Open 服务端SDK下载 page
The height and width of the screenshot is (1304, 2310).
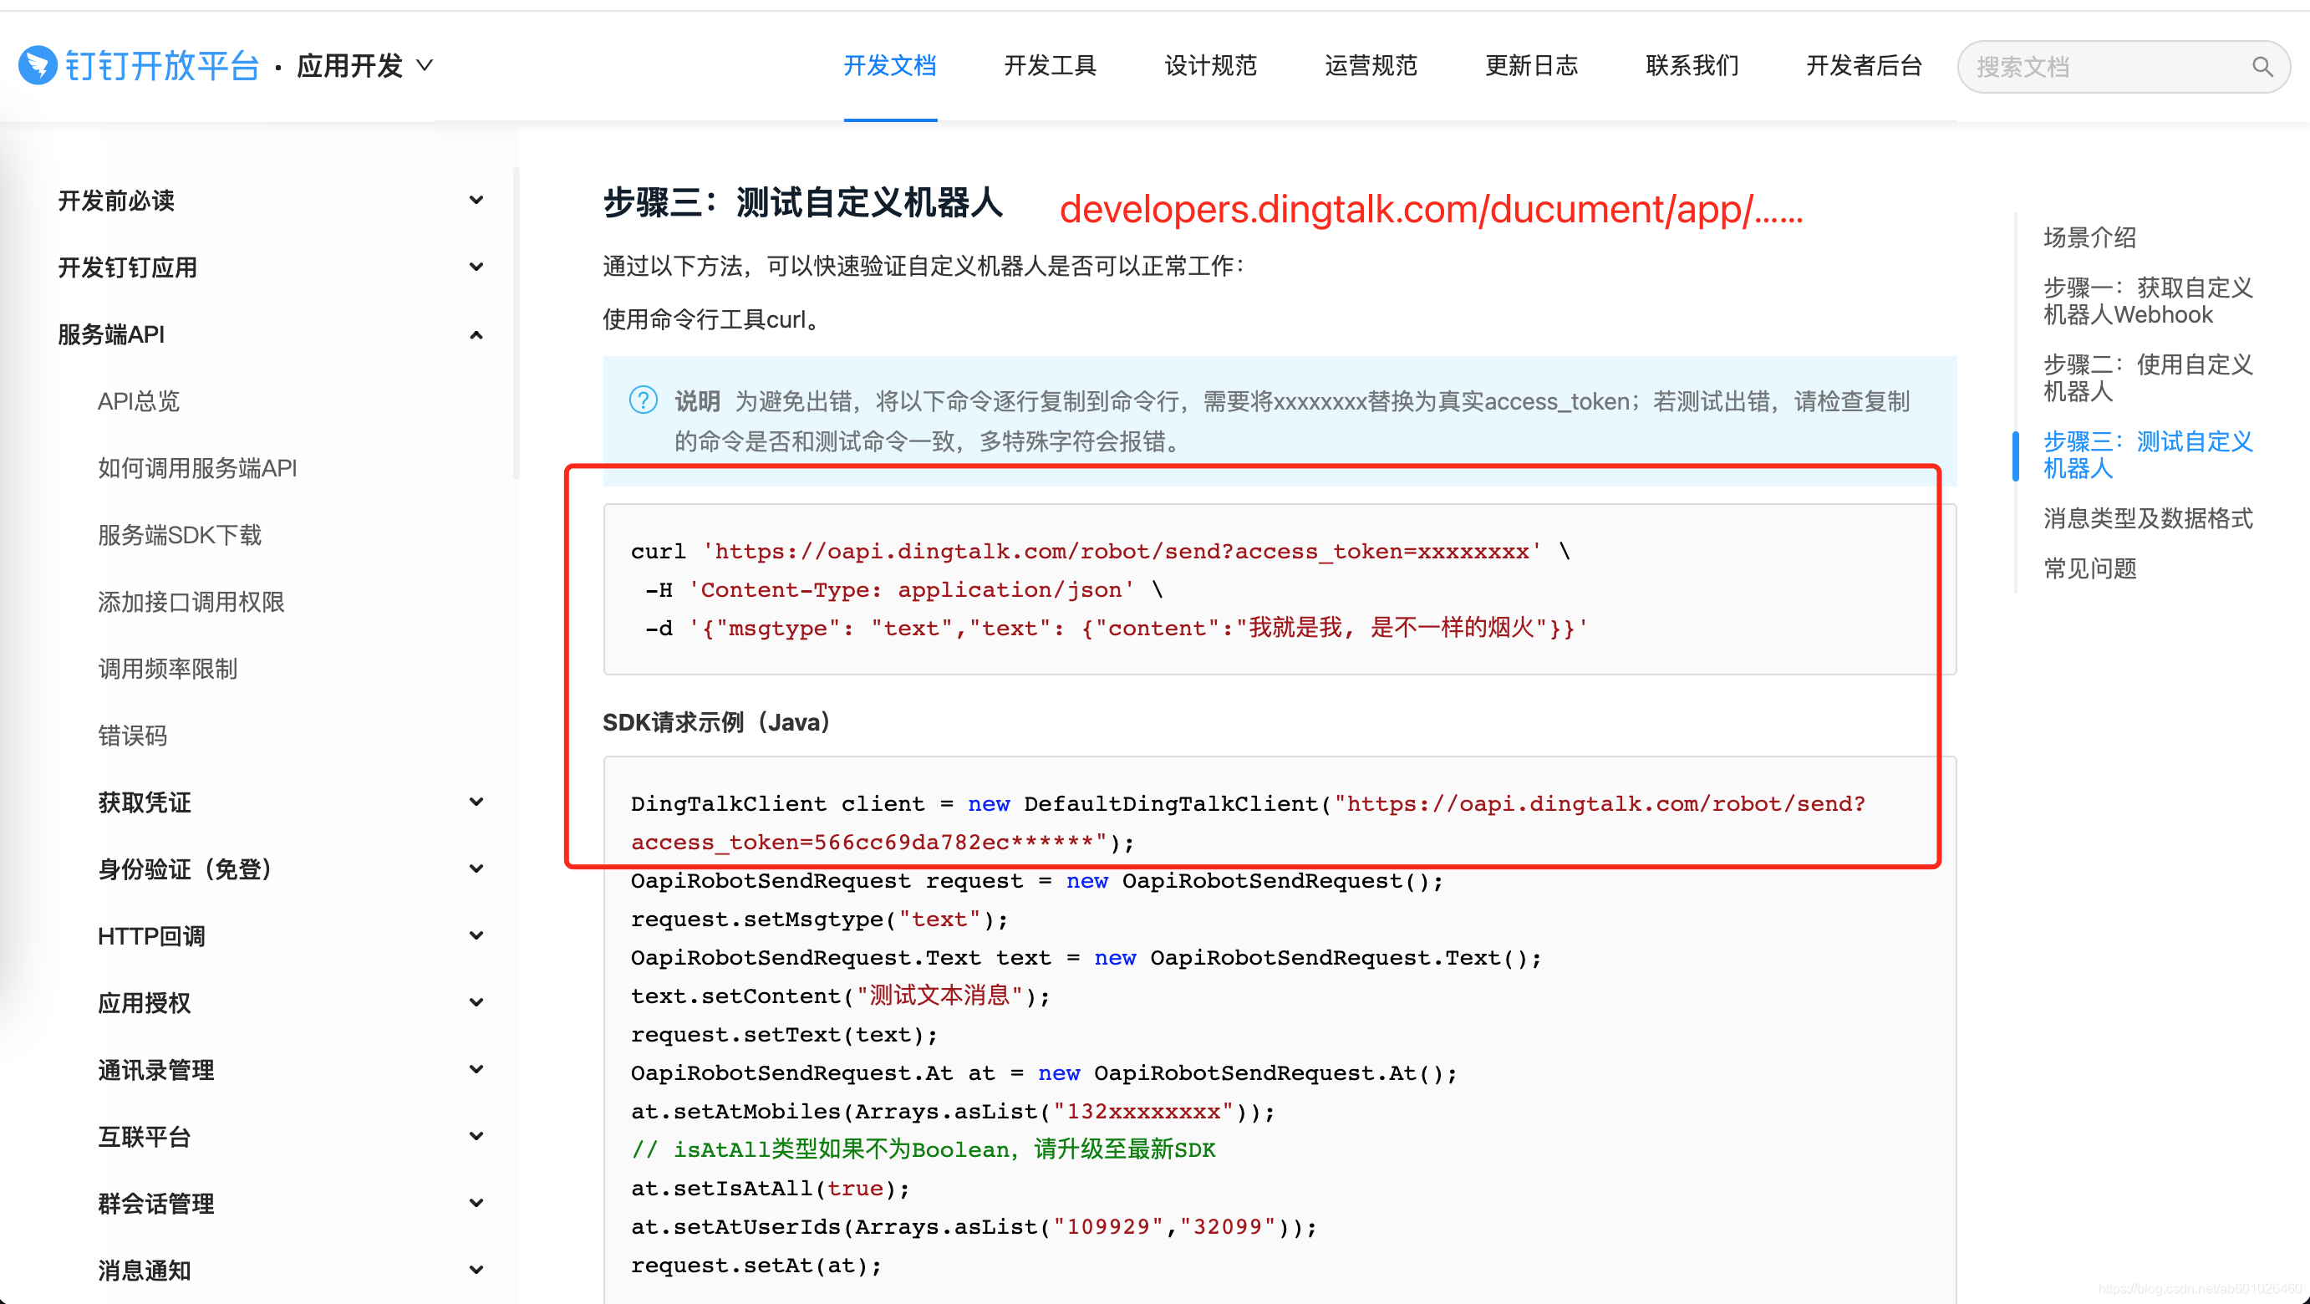point(180,536)
